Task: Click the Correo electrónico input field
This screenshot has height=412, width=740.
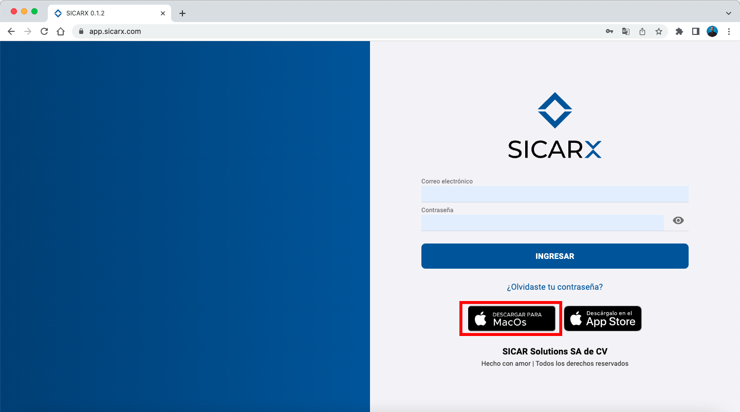Action: pyautogui.click(x=554, y=194)
